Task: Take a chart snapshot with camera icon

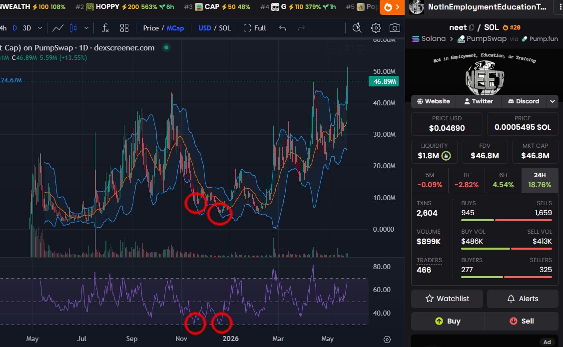Action: coord(395,28)
